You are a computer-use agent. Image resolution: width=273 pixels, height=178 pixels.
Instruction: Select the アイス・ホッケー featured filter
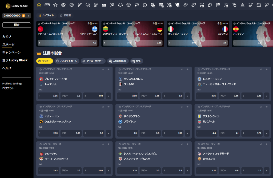pyautogui.click(x=93, y=61)
